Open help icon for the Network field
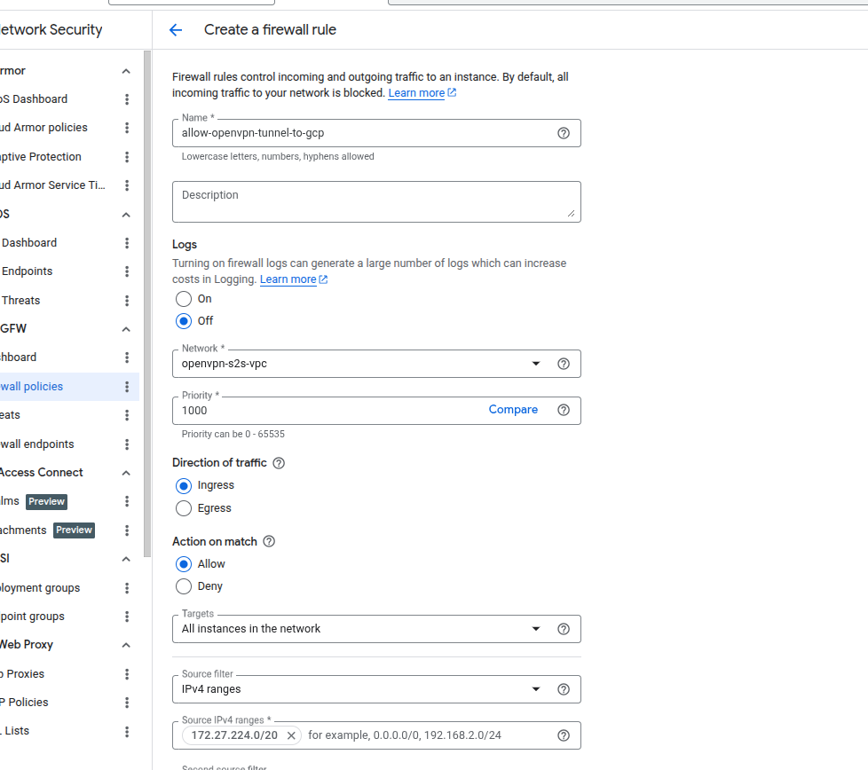 563,364
